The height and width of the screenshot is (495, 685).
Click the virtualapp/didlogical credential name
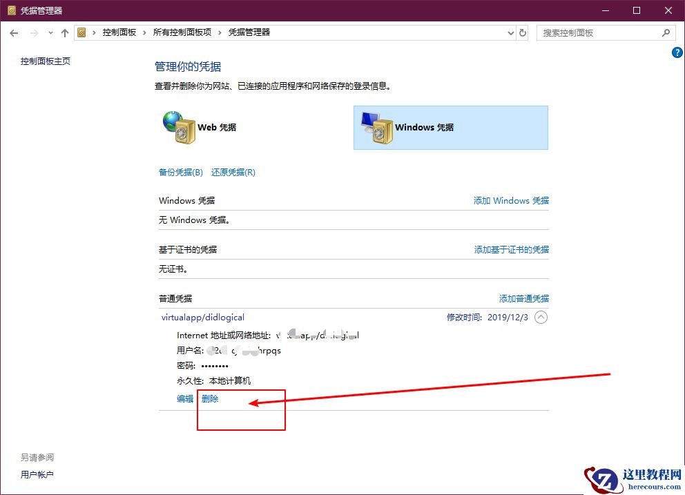point(202,317)
